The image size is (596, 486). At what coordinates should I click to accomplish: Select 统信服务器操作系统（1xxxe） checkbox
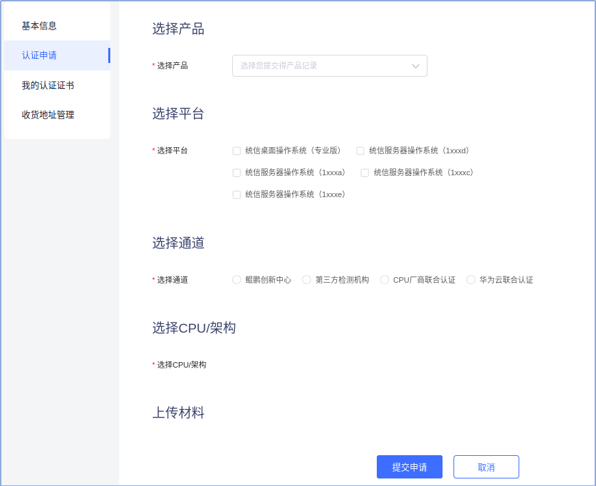tap(236, 195)
